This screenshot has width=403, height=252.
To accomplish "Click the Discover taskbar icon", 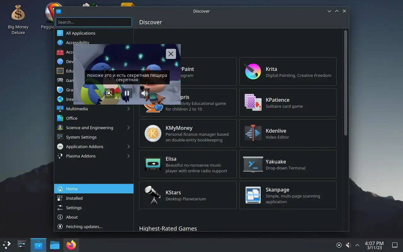I will click(38, 245).
